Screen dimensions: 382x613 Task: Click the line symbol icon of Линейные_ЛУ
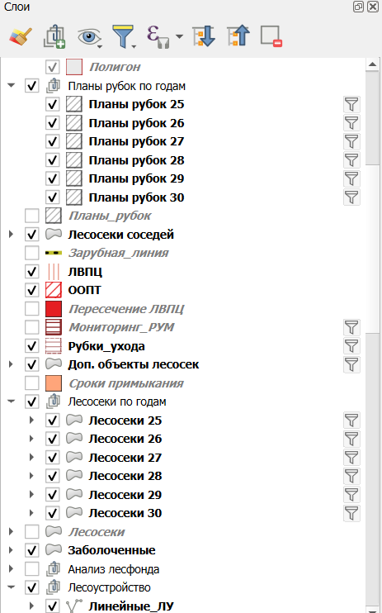tap(73, 606)
